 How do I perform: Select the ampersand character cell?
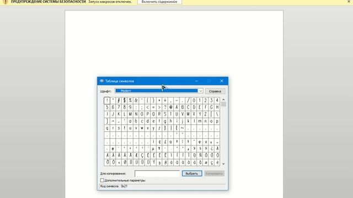click(x=136, y=100)
